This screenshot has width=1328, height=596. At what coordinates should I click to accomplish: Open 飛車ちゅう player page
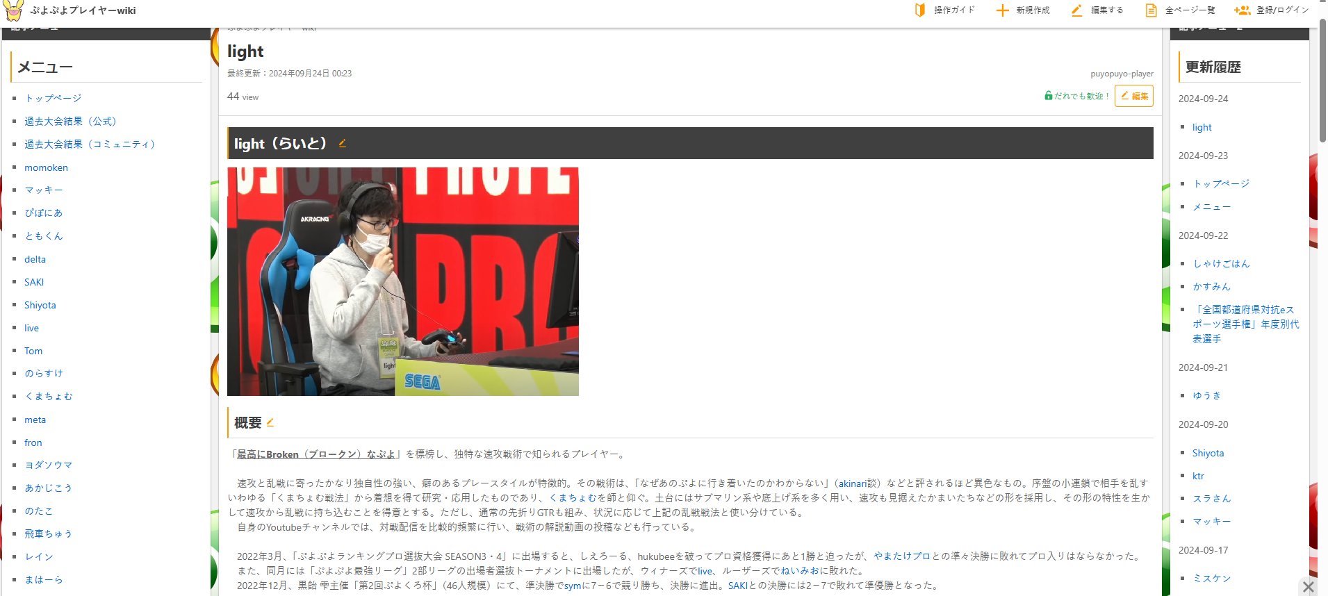click(49, 533)
